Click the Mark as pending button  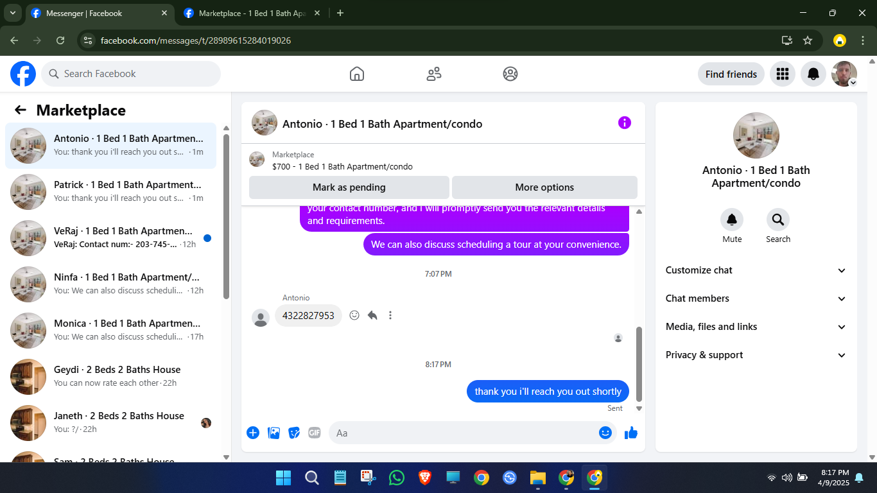tap(349, 187)
